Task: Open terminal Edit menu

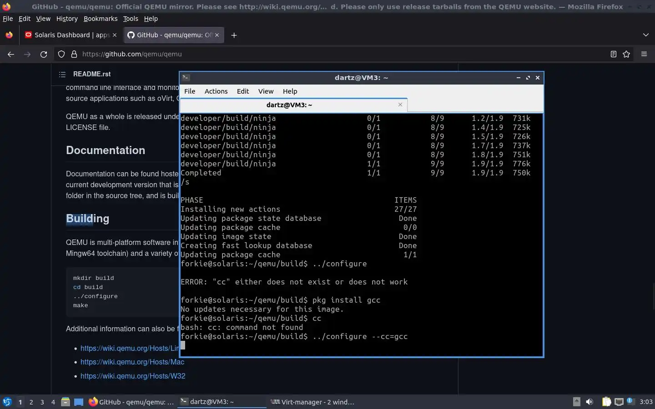Action: point(243,91)
